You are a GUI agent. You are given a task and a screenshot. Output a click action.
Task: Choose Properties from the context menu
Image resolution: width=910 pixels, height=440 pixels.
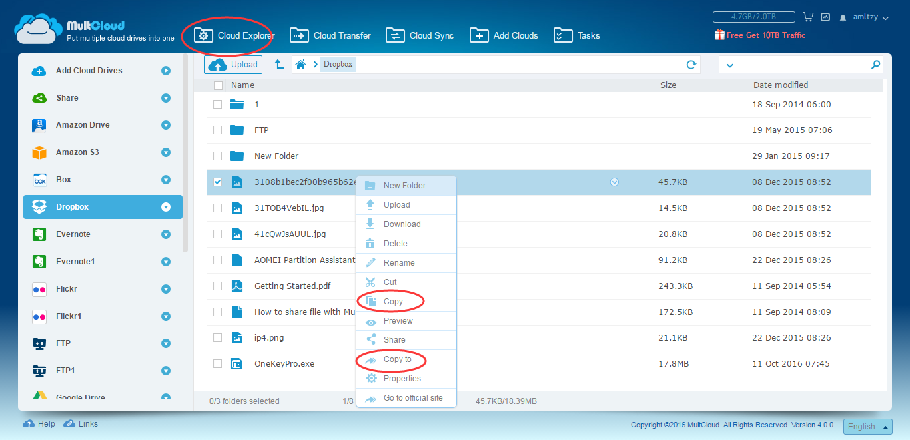tap(406, 379)
